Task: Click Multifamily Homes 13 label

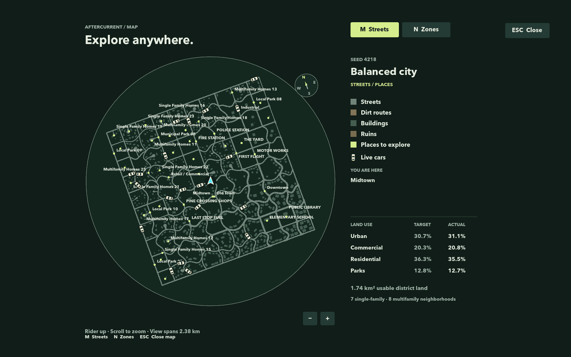Action: 256,89
